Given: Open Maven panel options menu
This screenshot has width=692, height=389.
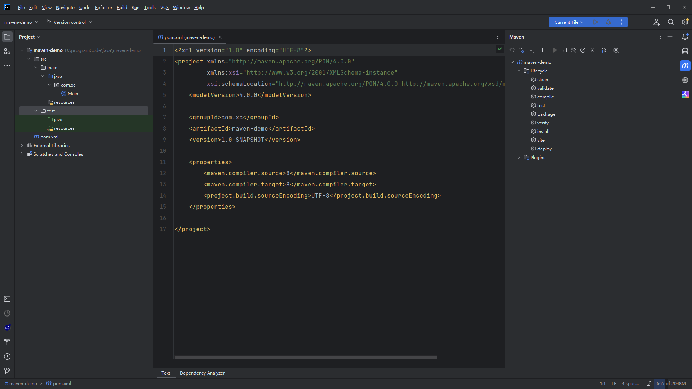Looking at the screenshot, I should click(x=661, y=37).
